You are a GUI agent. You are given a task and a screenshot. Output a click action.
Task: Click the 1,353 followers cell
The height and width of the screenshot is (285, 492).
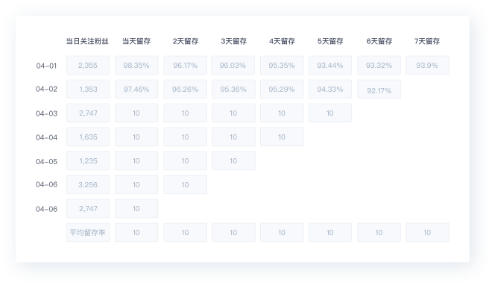pyautogui.click(x=88, y=89)
